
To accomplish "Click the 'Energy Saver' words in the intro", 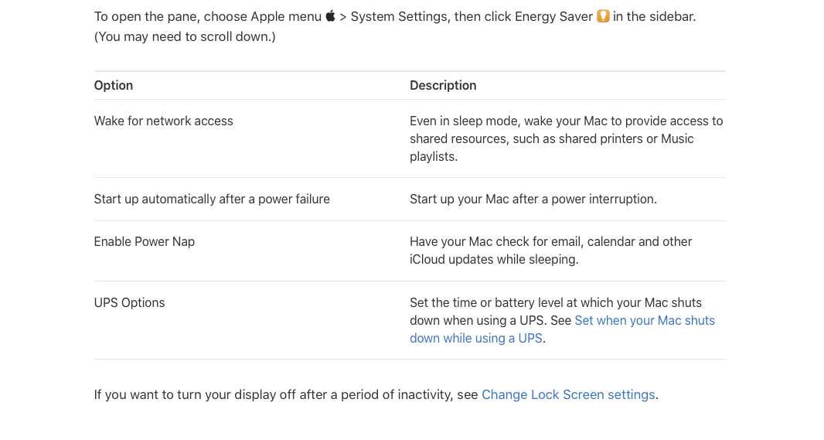I will [x=554, y=17].
